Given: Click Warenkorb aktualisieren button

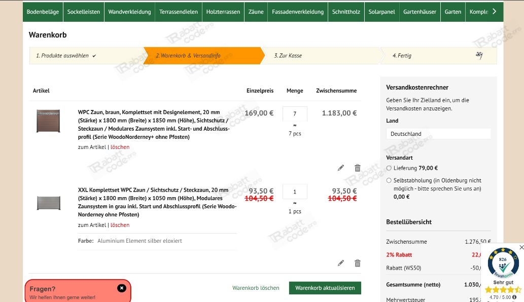Looking at the screenshot, I should coord(325,288).
